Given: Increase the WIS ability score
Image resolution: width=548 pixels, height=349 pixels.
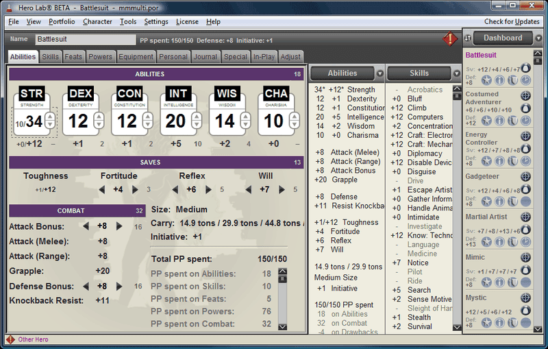Looking at the screenshot, I should 246,117.
